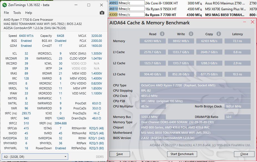The width and height of the screenshot is (257, 162).
Task: Click the tRFC (ns) value 293.75
Action: coord(26,113)
